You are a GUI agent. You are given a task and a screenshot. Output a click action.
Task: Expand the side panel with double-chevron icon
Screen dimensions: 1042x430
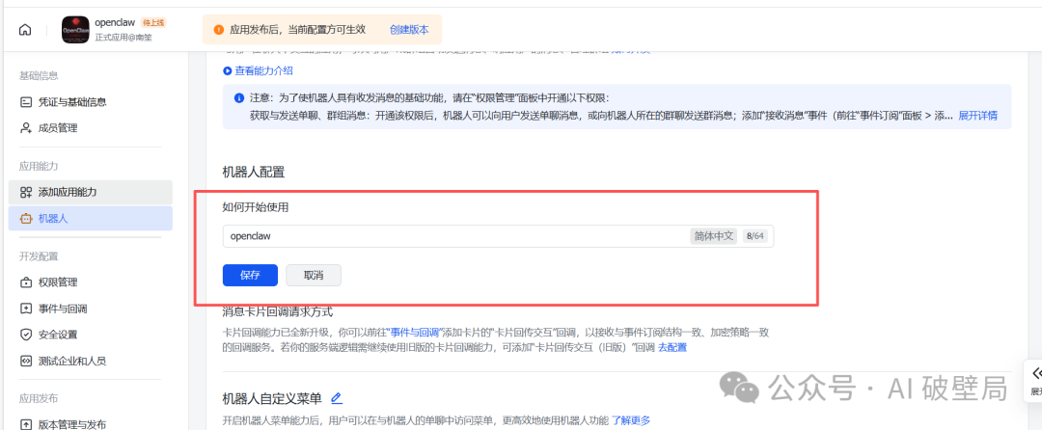point(1035,373)
